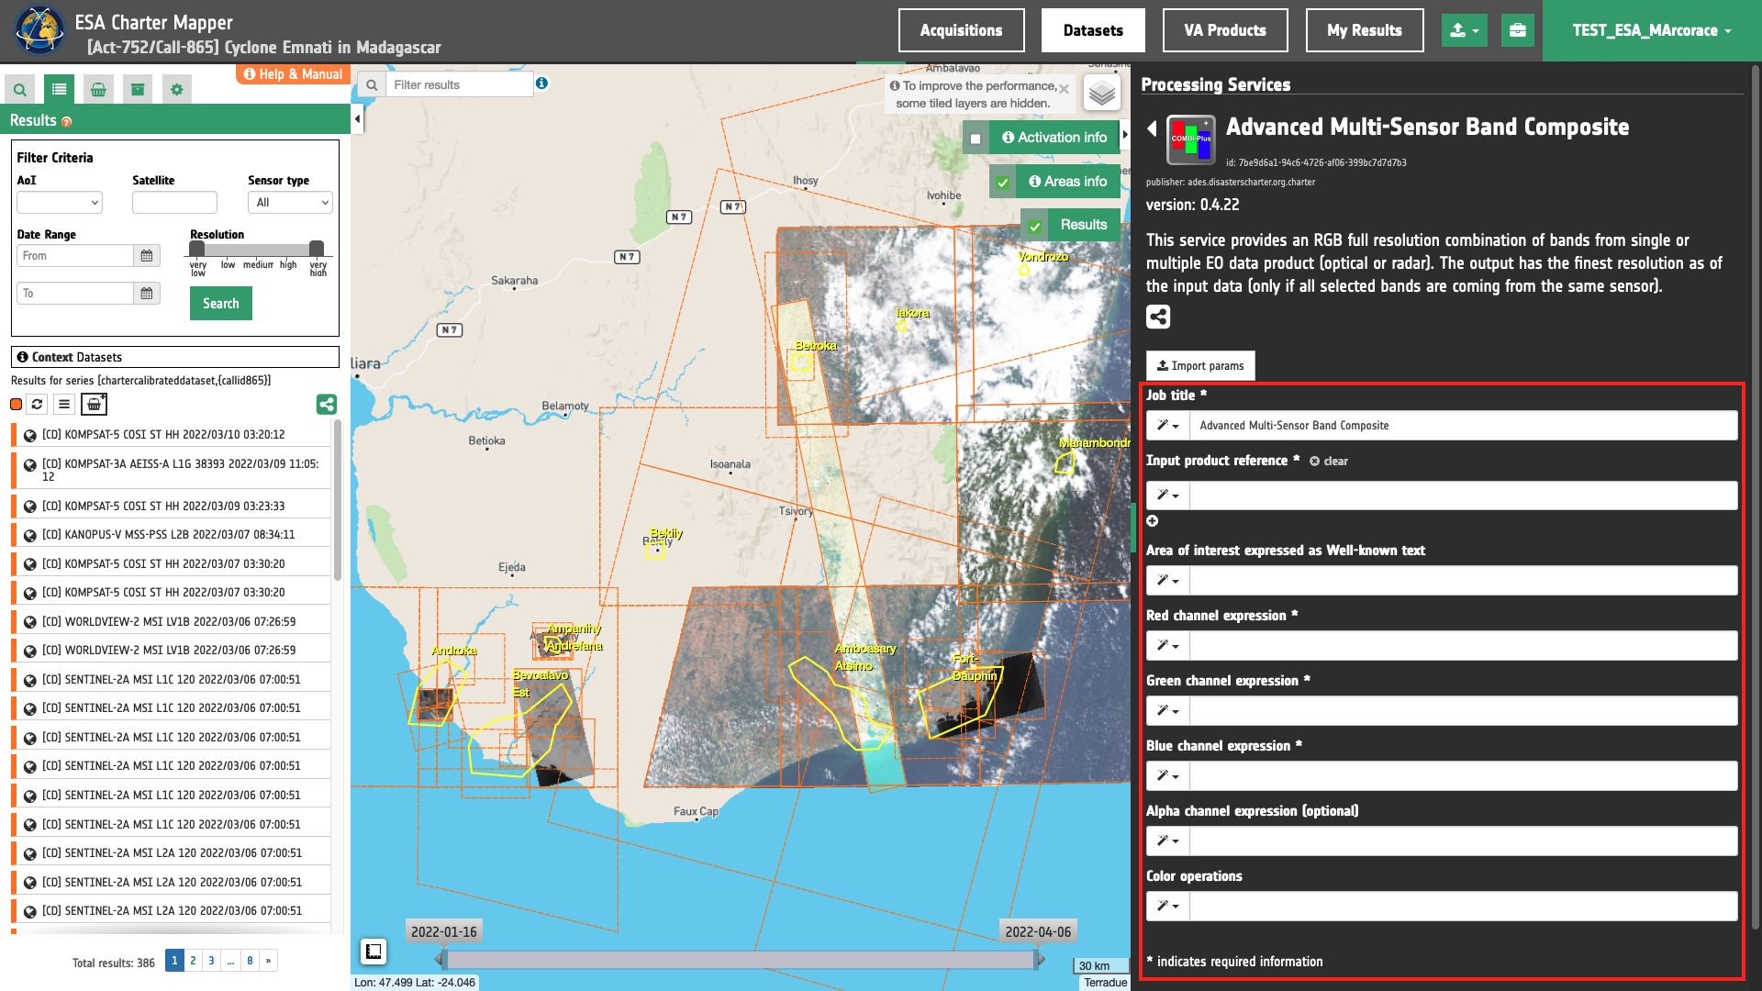The image size is (1762, 991).
Task: Click the Search button in Filter Criteria
Action: click(221, 304)
